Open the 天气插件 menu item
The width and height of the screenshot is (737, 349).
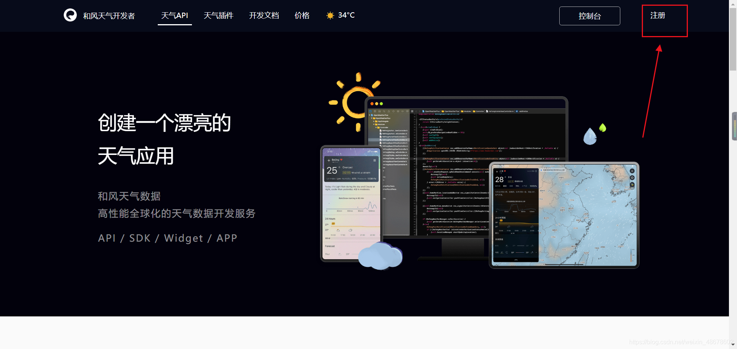pyautogui.click(x=218, y=15)
